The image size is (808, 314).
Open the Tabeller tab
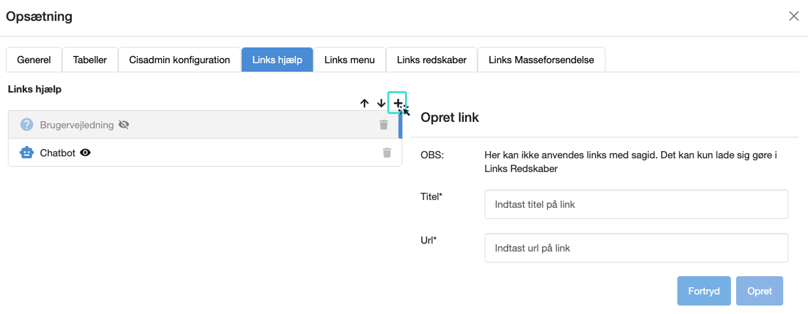point(90,60)
